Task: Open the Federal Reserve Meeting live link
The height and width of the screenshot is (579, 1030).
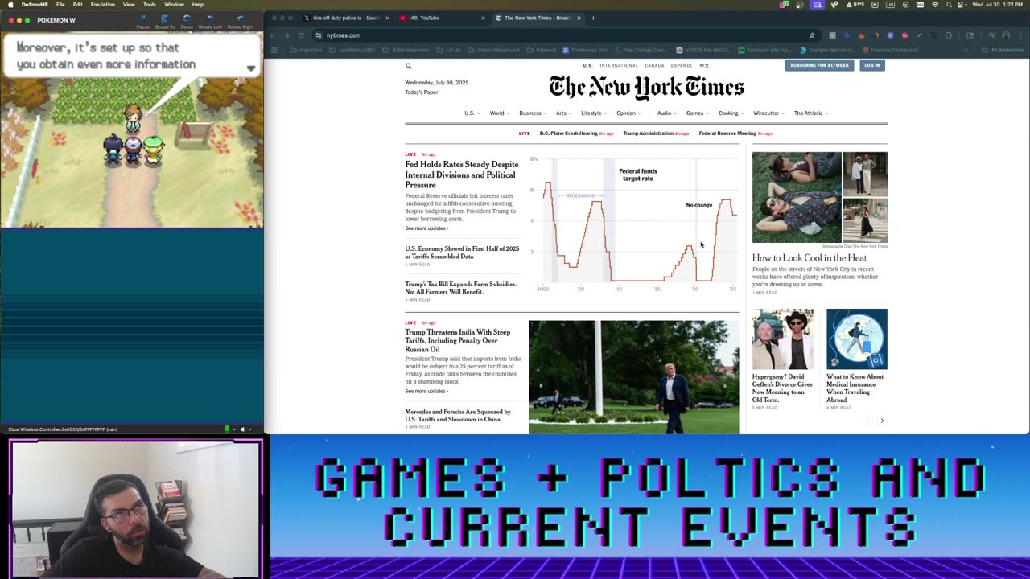Action: point(727,133)
